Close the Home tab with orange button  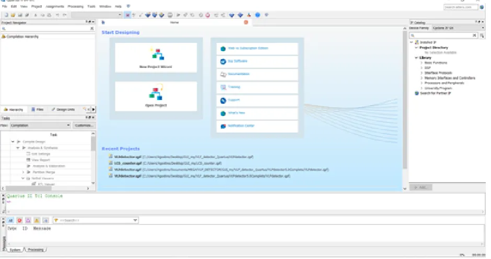tap(246, 22)
